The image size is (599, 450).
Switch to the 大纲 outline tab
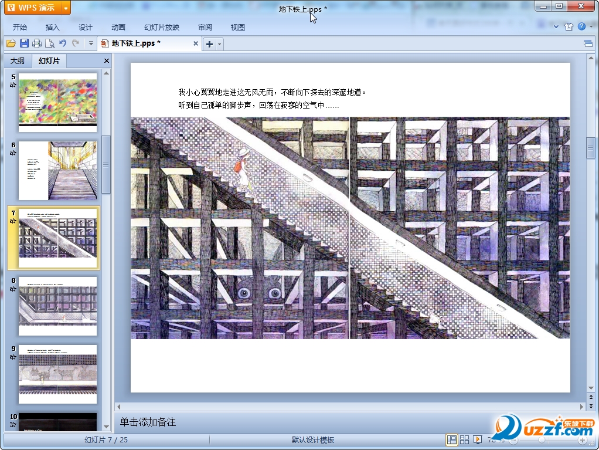(x=18, y=61)
